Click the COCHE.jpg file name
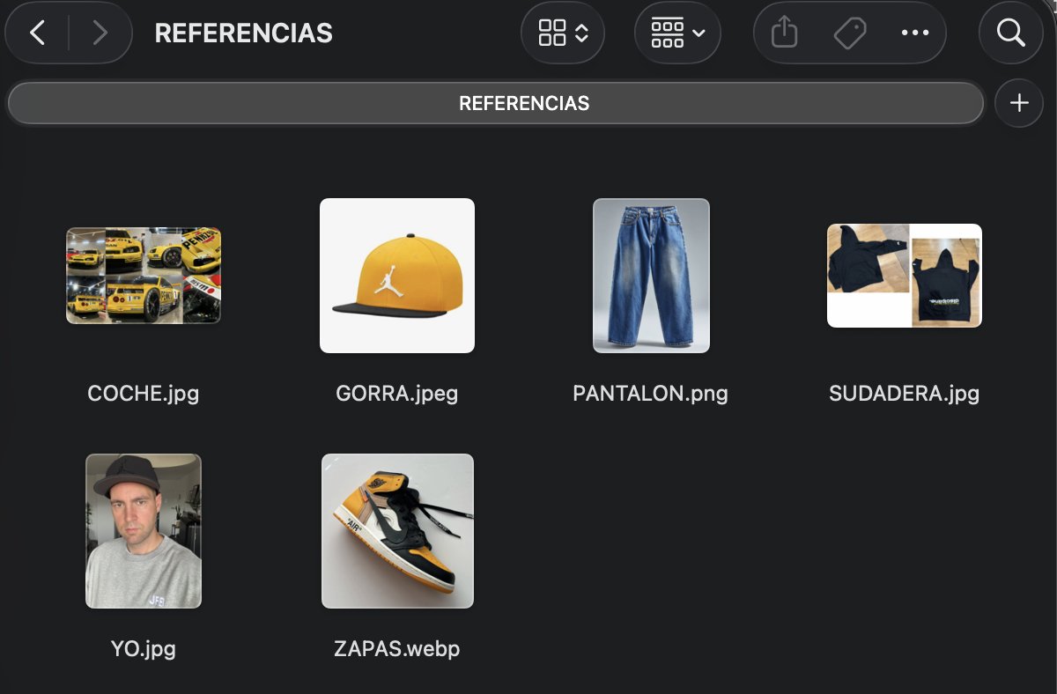This screenshot has height=694, width=1057. pos(144,393)
